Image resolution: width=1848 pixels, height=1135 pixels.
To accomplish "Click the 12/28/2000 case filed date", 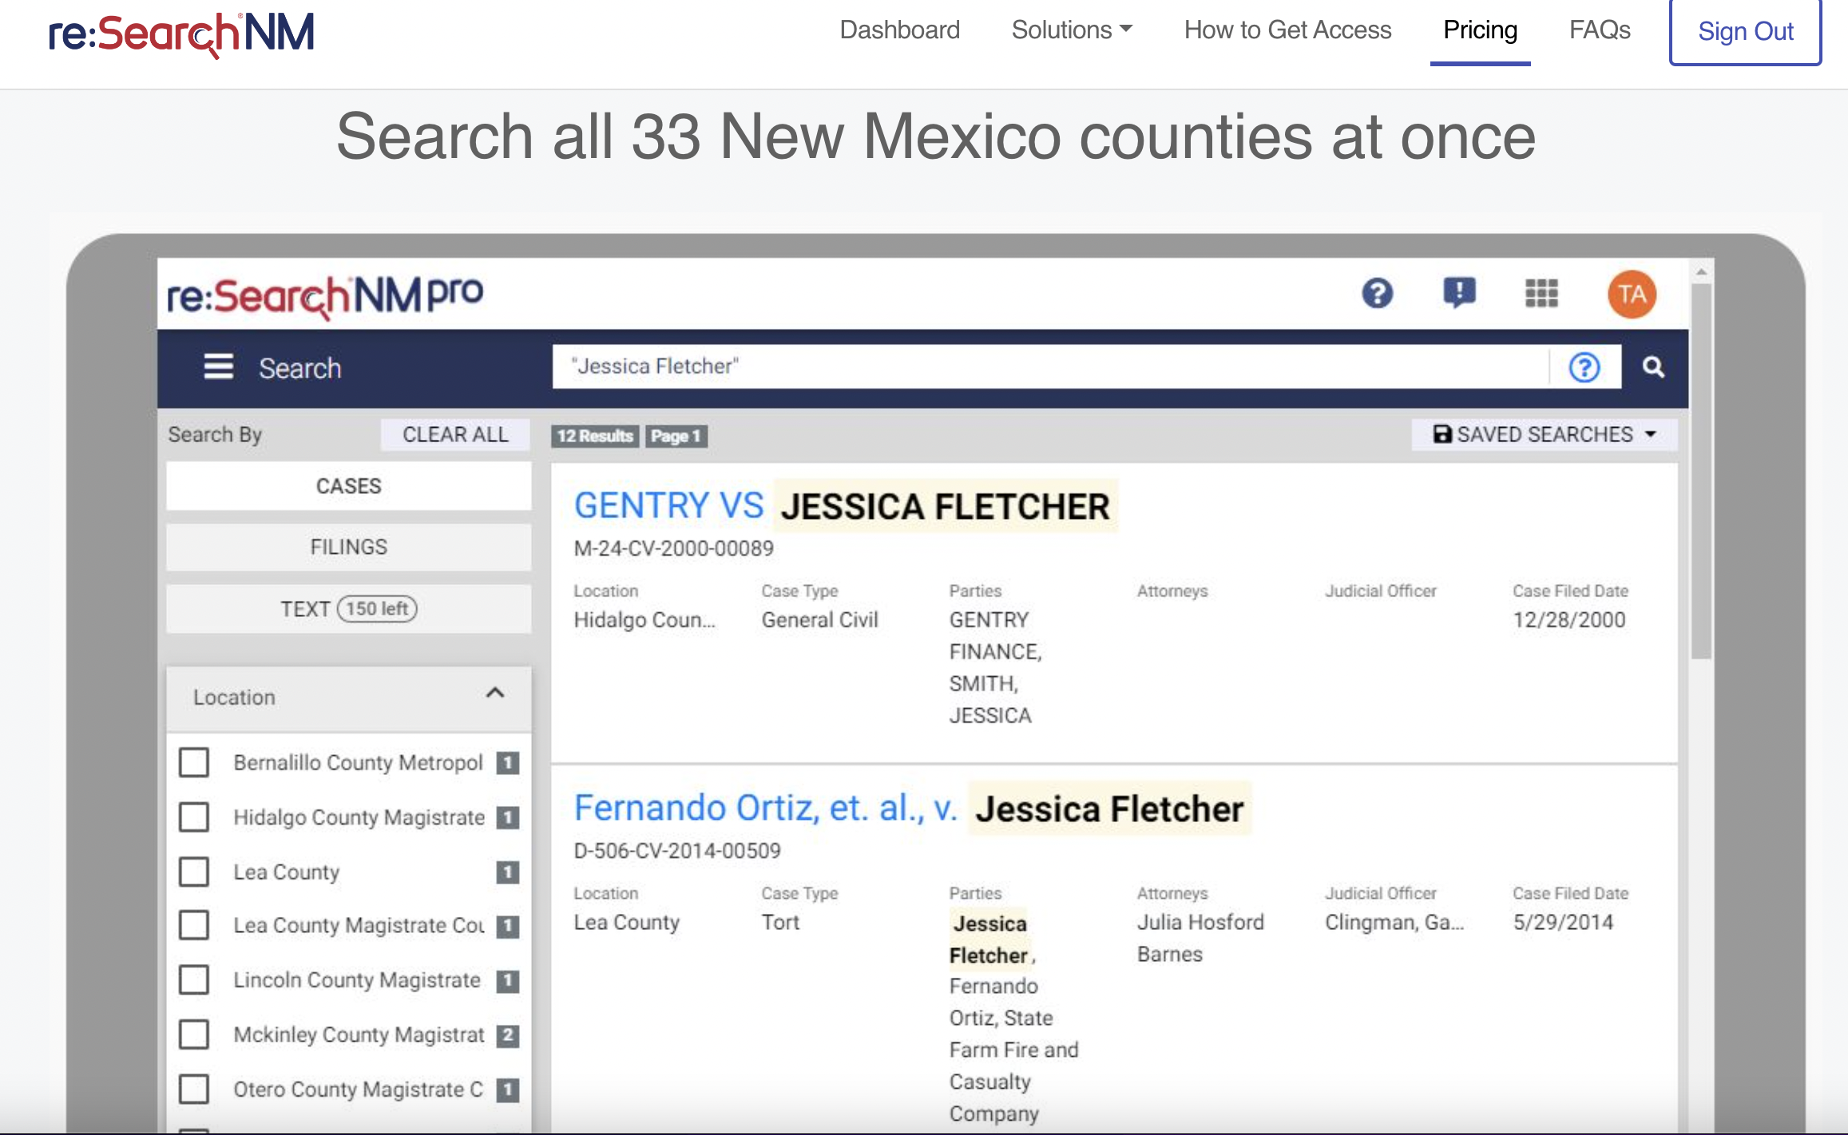I will (x=1568, y=619).
